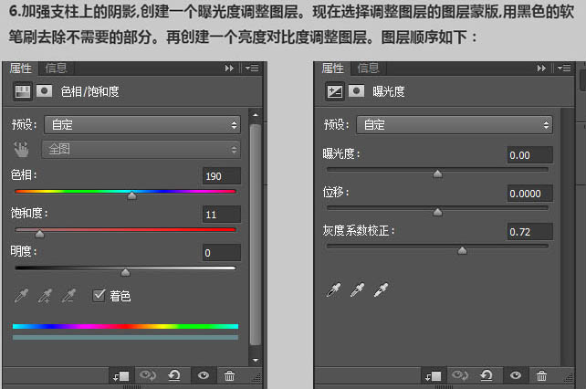586x389 pixels.
Task: Open 预设 dropdown in Hue/Saturation panel
Action: [142, 125]
